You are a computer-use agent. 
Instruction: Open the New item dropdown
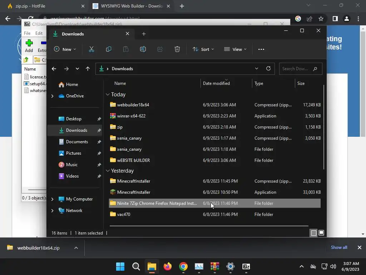click(x=65, y=49)
